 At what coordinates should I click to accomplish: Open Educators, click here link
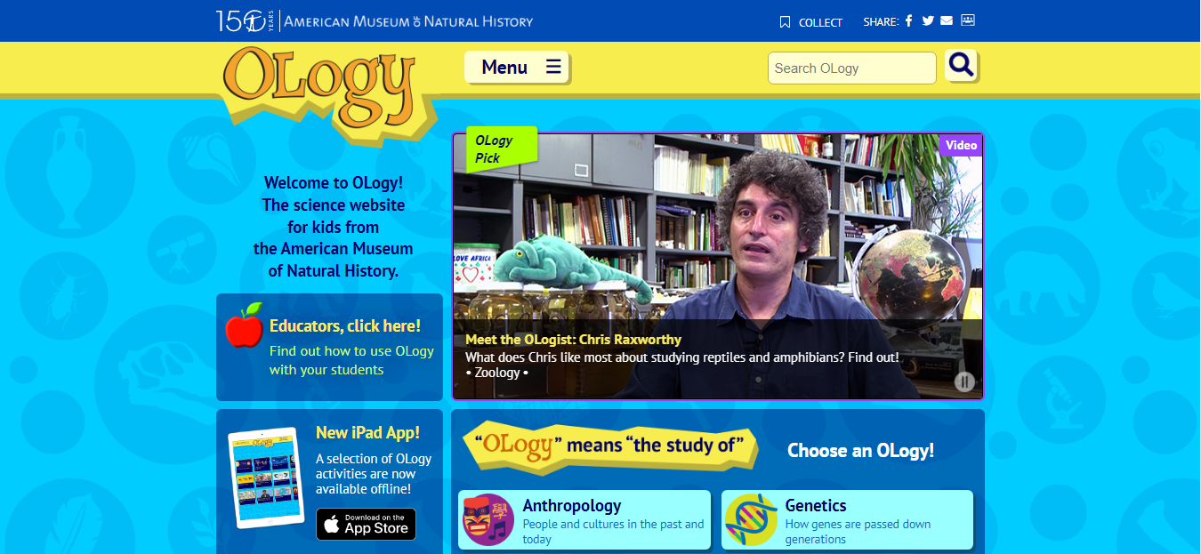pos(345,326)
